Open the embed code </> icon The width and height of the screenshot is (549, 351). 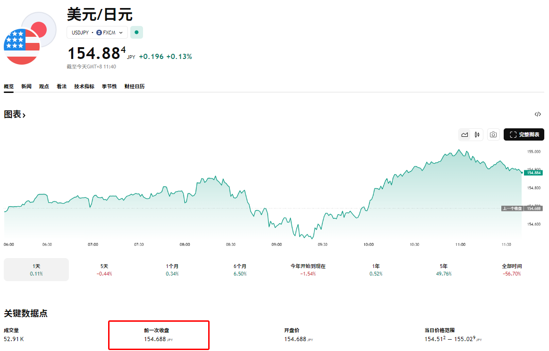click(x=538, y=114)
